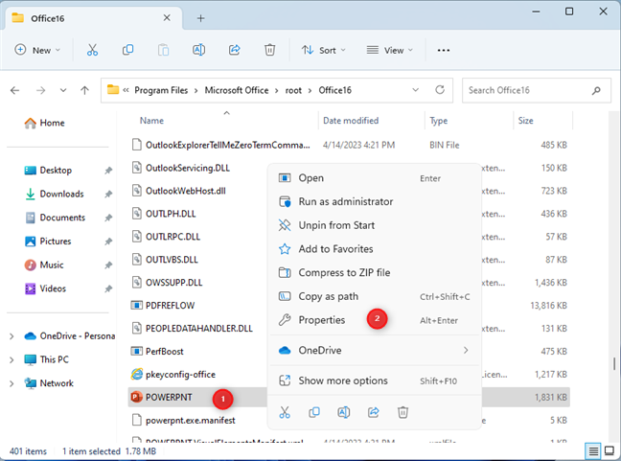The image size is (621, 461).
Task: Select the PerfBoost application
Action: pyautogui.click(x=164, y=352)
